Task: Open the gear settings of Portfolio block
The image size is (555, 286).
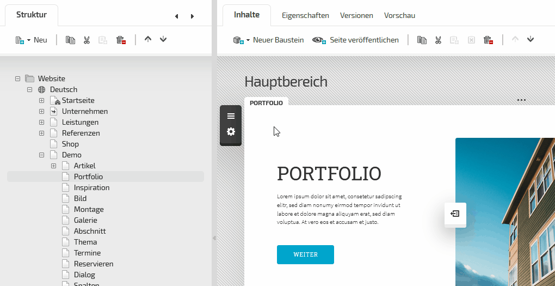Action: (x=231, y=132)
